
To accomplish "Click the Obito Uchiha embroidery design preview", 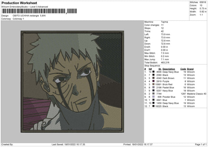I will pos(72,81).
